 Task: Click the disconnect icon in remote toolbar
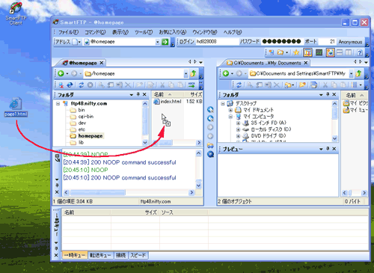(61, 85)
